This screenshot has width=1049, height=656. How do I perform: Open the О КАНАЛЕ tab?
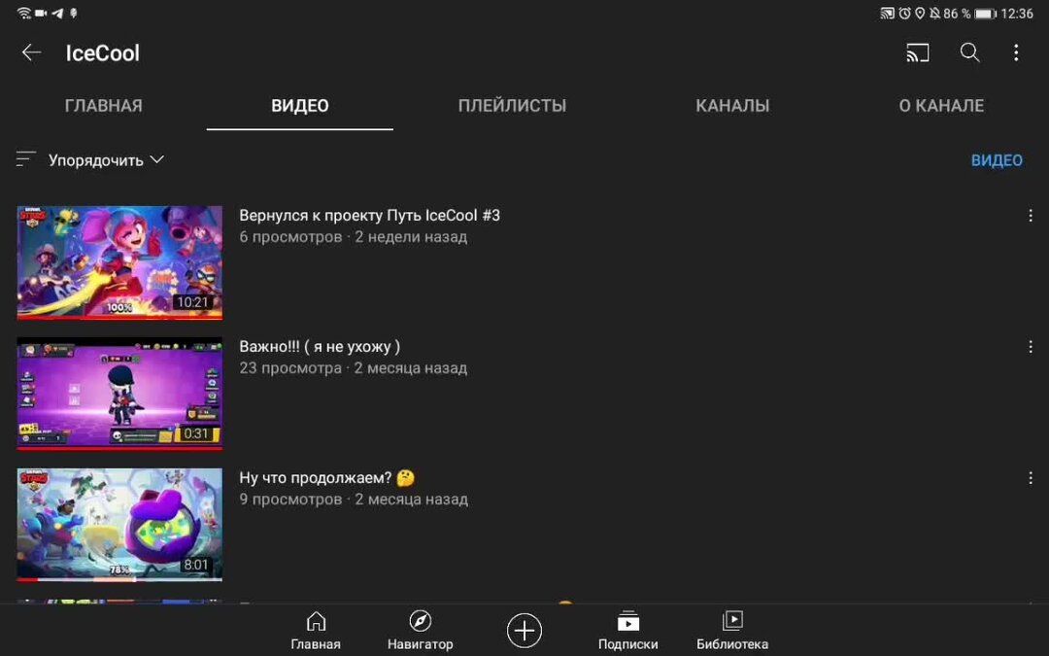coord(941,106)
